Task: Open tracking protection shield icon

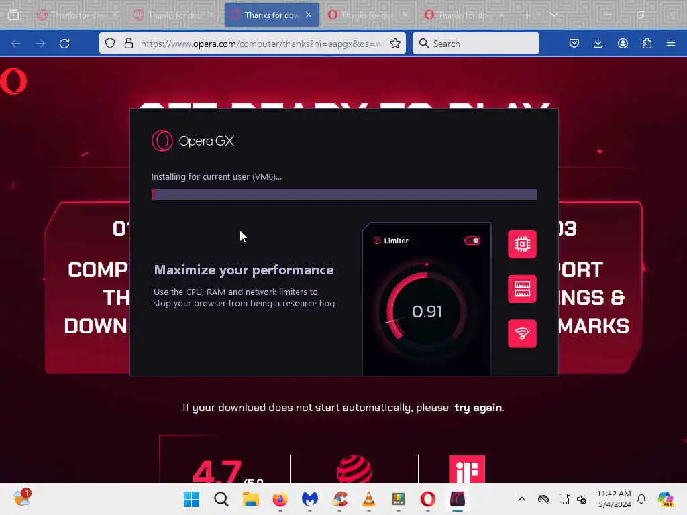Action: pyautogui.click(x=110, y=43)
